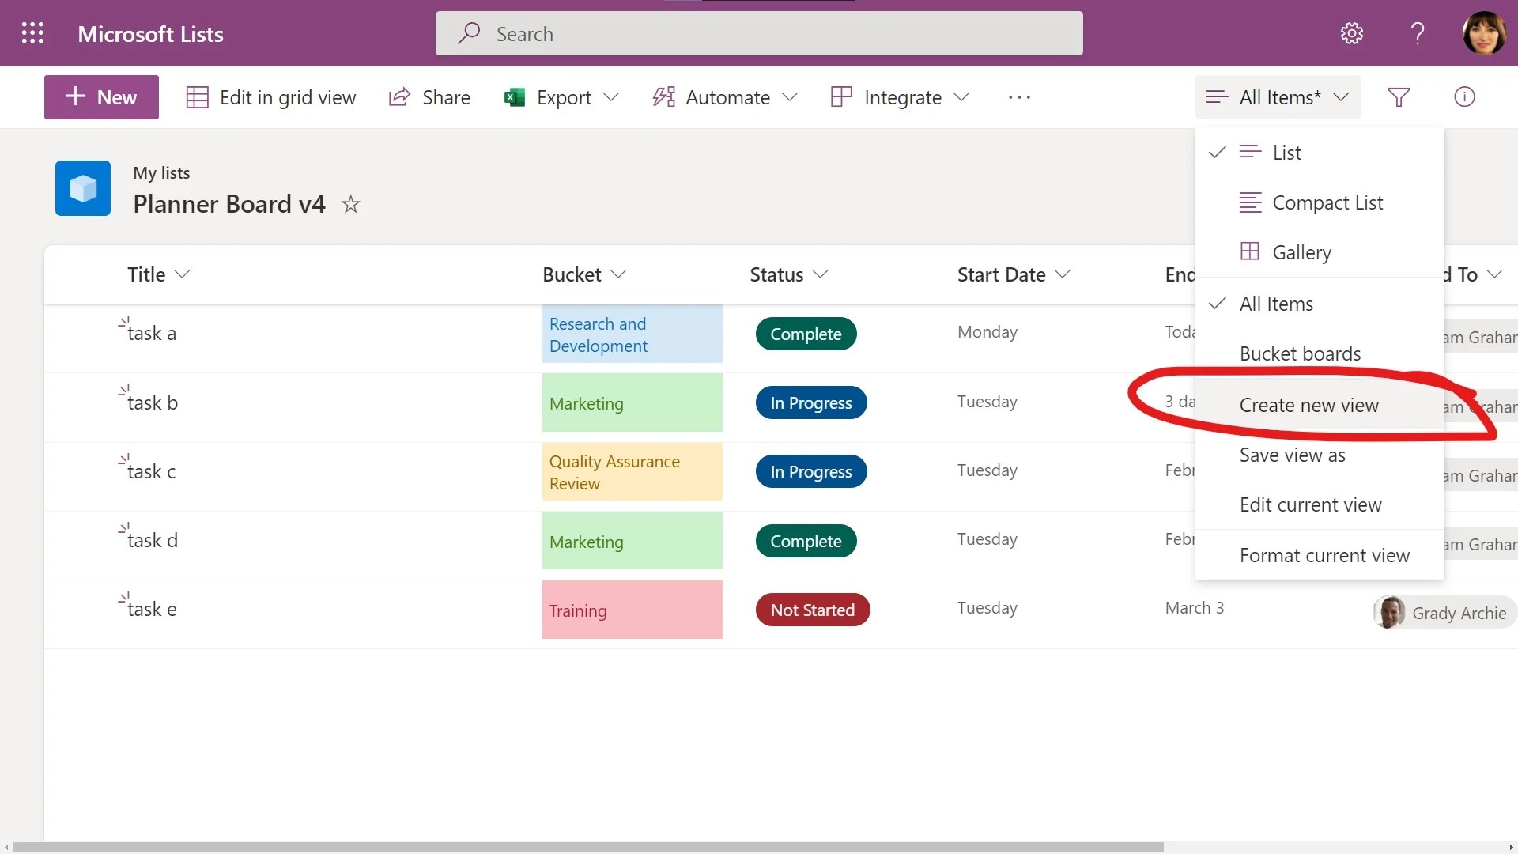Open the settings gear icon
Image resolution: width=1518 pixels, height=854 pixels.
tap(1352, 33)
